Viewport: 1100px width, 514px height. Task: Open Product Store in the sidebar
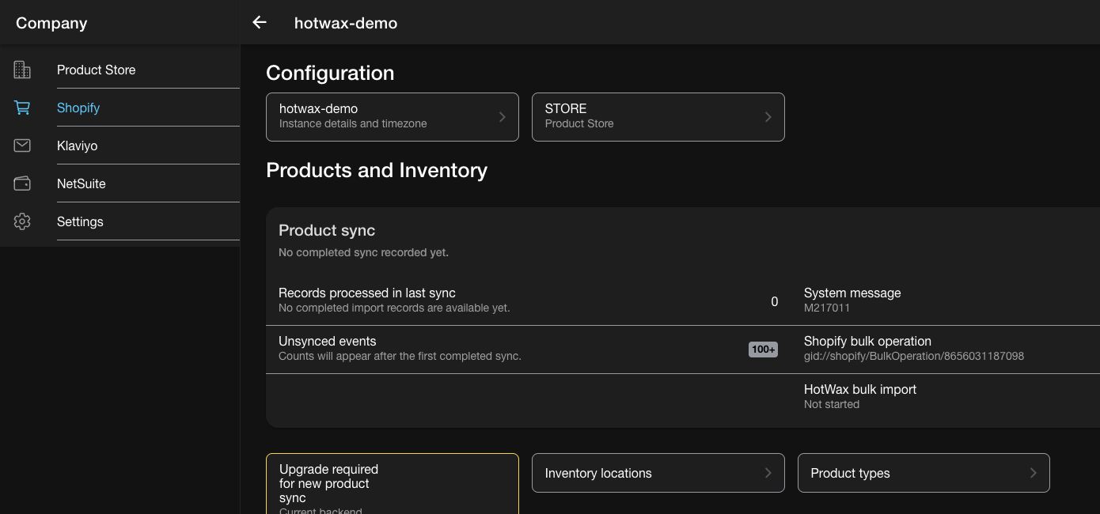pyautogui.click(x=120, y=70)
